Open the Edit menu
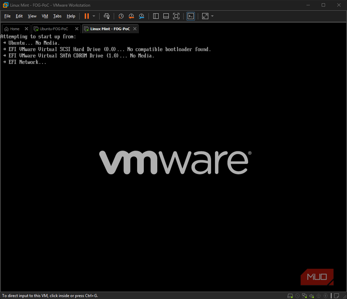Screen dimensions: 347x299 click(x=19, y=16)
